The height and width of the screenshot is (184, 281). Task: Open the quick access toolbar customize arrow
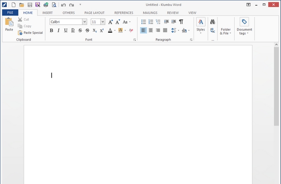tap(80, 5)
